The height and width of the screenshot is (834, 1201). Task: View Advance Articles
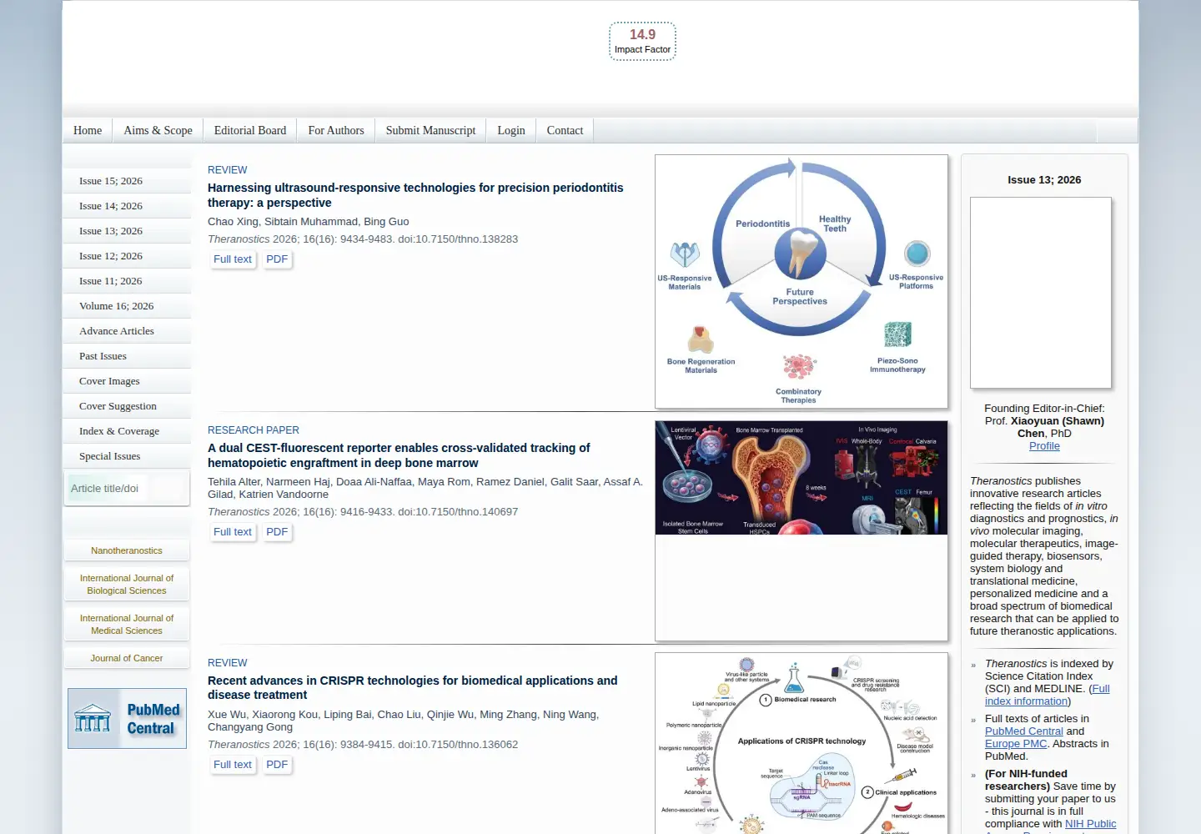(127, 331)
